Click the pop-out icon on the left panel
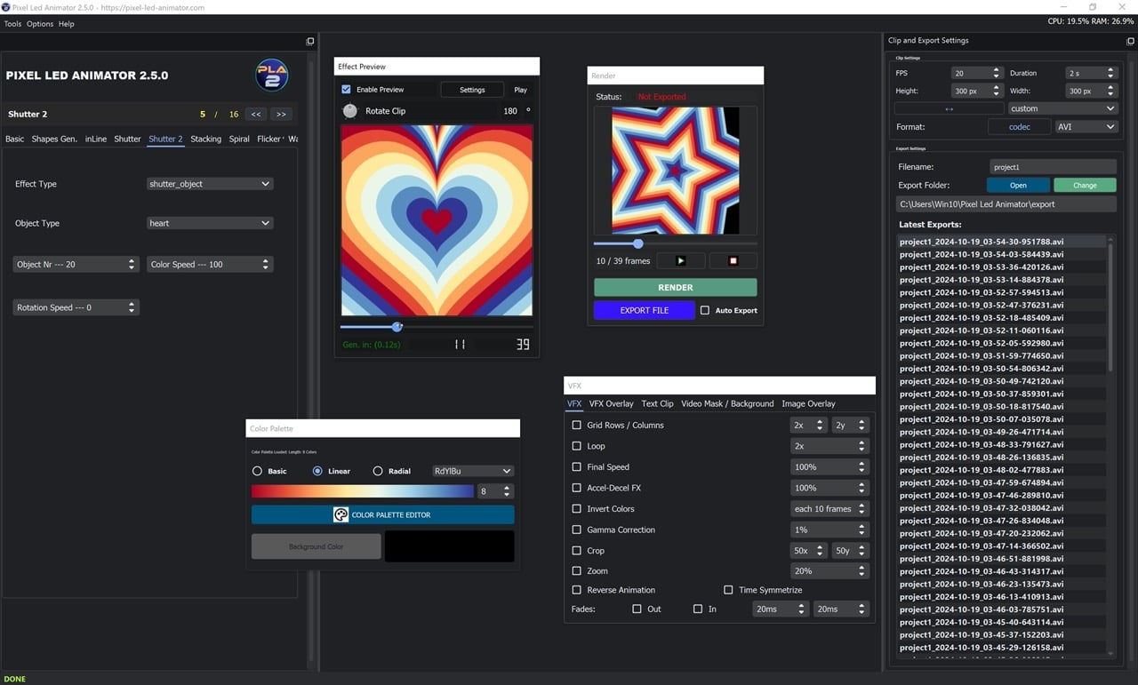1138x685 pixels. coord(309,41)
